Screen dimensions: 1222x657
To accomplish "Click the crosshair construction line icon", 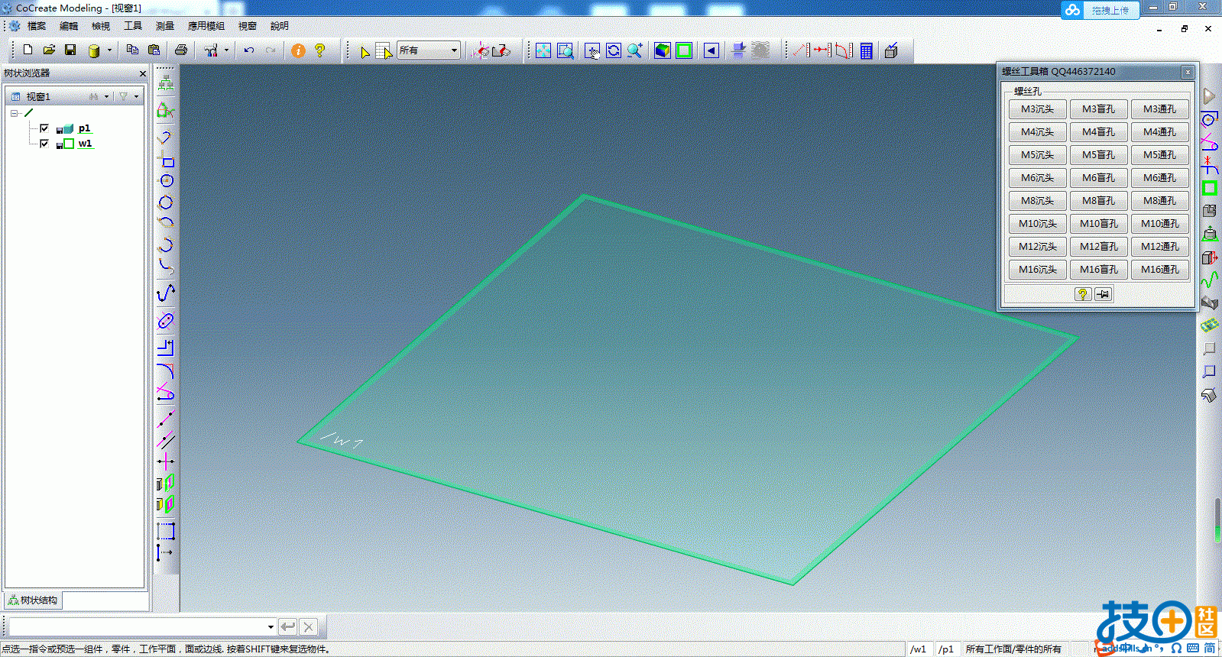I will click(x=166, y=461).
